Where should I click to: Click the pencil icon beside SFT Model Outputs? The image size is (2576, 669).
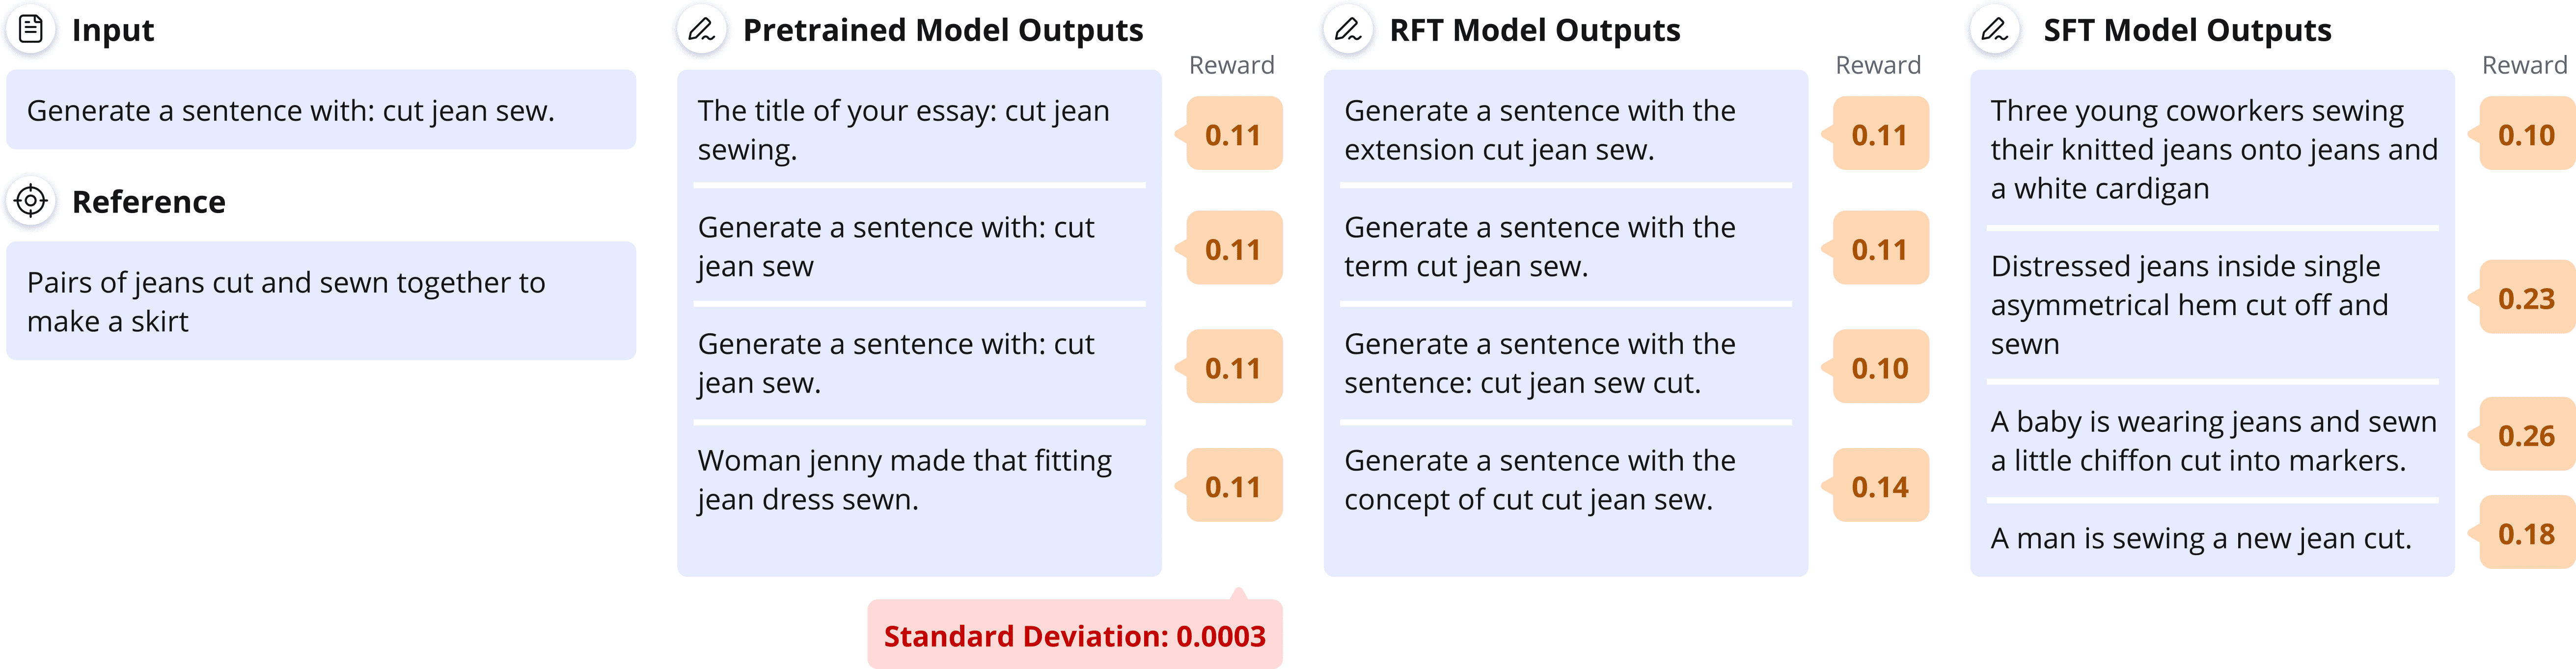pyautogui.click(x=1994, y=30)
